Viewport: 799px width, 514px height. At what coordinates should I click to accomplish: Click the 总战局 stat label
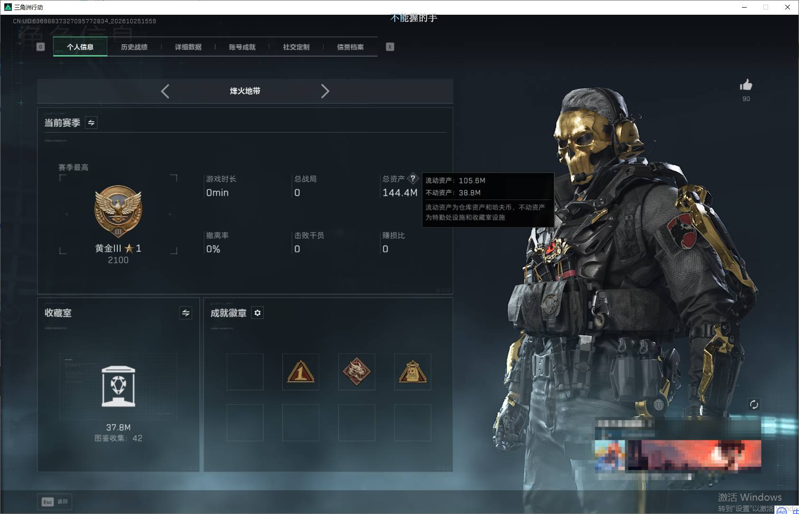pos(305,179)
